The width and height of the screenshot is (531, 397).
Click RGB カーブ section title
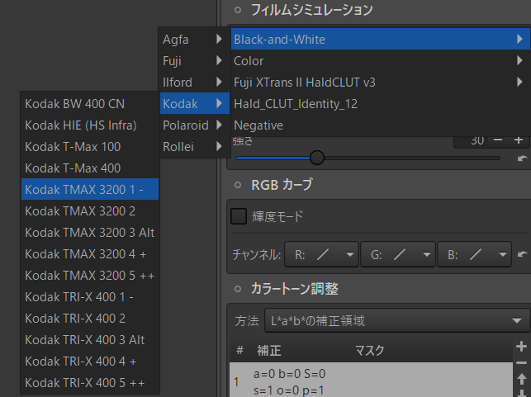tap(282, 185)
